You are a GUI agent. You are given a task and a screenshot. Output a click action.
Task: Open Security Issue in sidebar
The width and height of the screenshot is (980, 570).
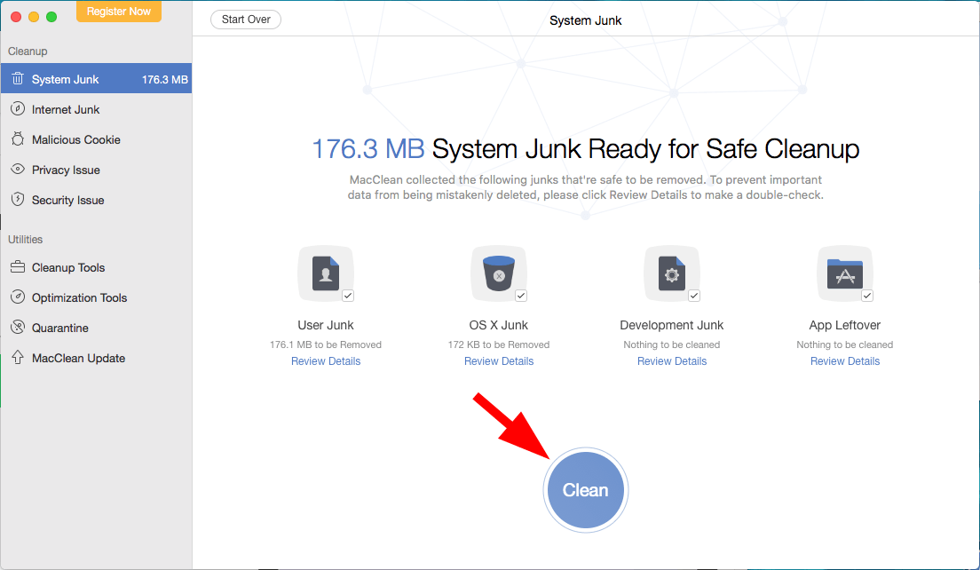coord(96,200)
